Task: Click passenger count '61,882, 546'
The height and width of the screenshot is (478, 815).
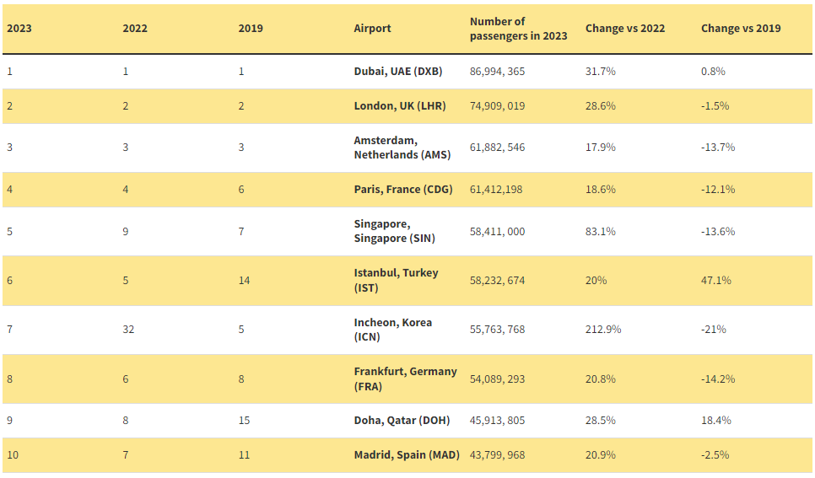Action: coord(498,148)
